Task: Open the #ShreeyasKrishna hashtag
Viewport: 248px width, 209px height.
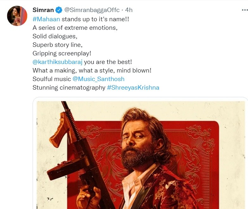Action: tap(133, 87)
